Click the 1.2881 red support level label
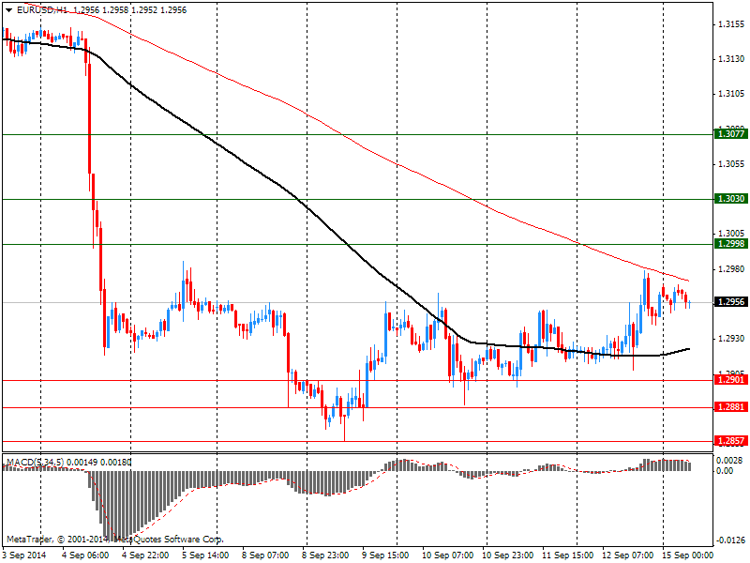The height and width of the screenshot is (563, 750). [x=731, y=407]
